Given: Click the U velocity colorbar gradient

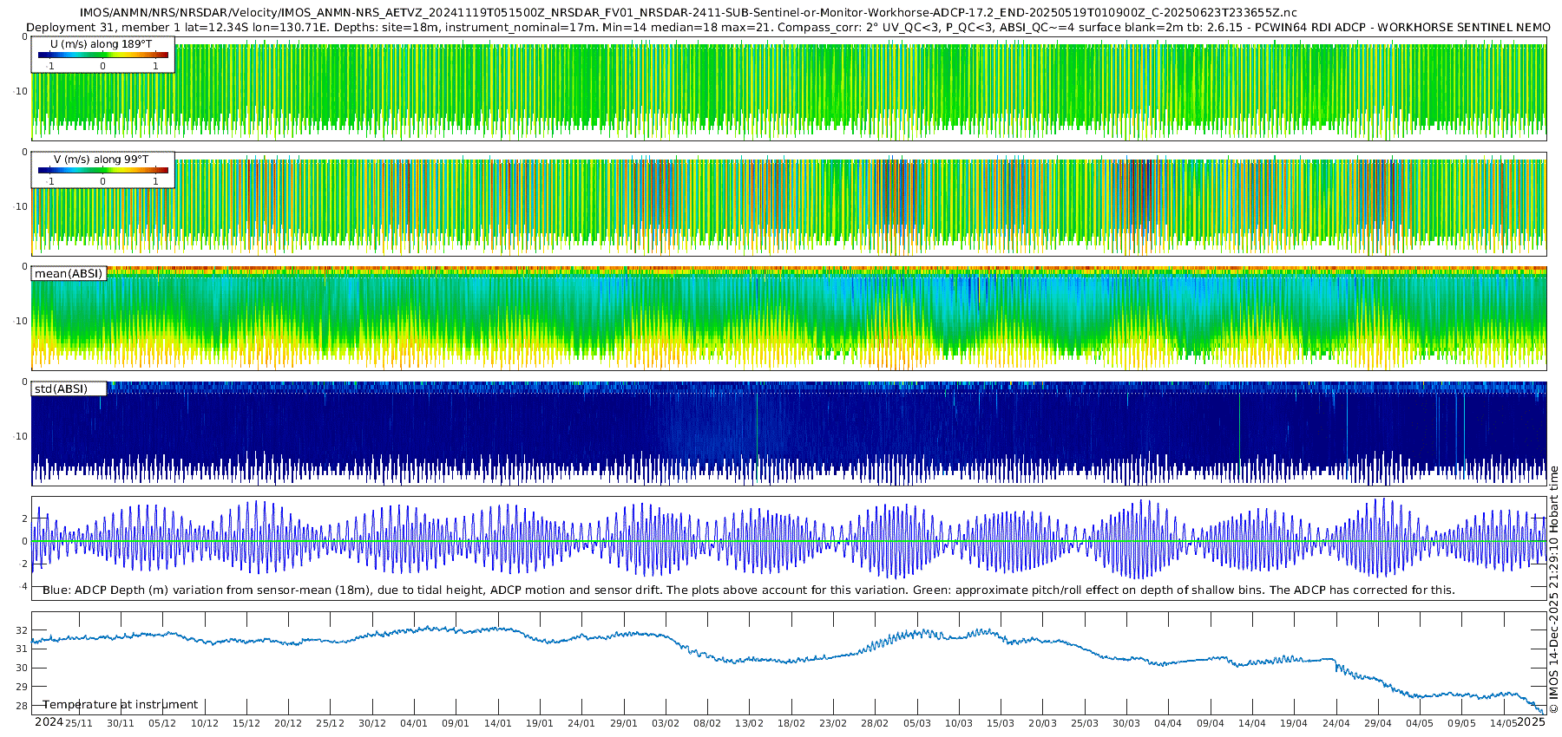Looking at the screenshot, I should [x=102, y=55].
